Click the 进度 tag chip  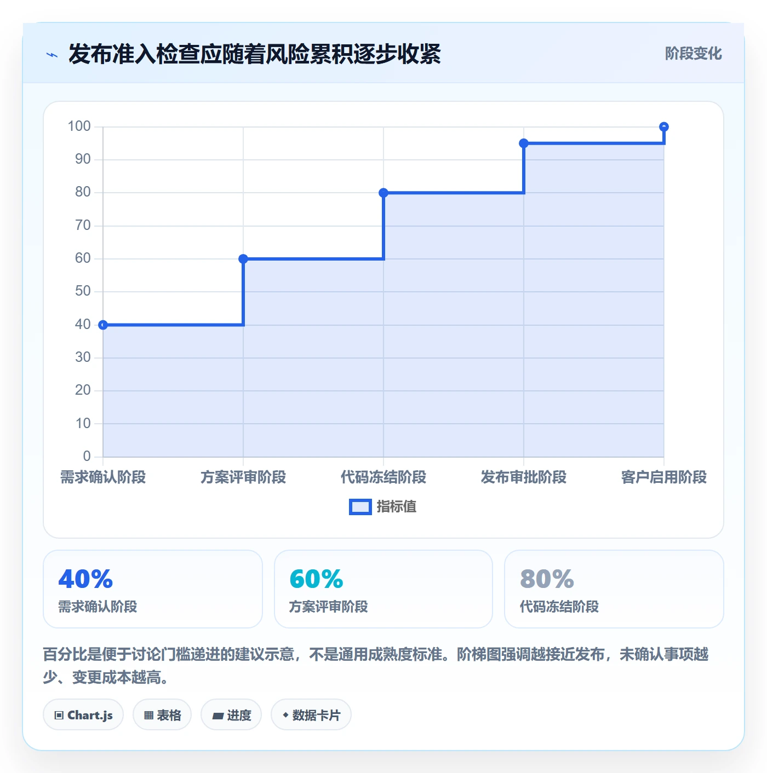click(x=231, y=715)
